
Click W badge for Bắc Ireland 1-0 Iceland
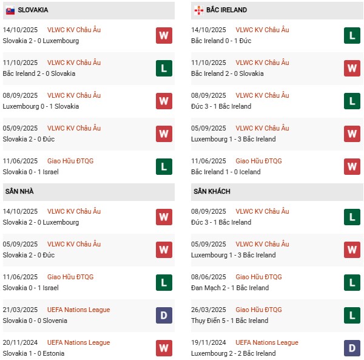pyautogui.click(x=352, y=167)
